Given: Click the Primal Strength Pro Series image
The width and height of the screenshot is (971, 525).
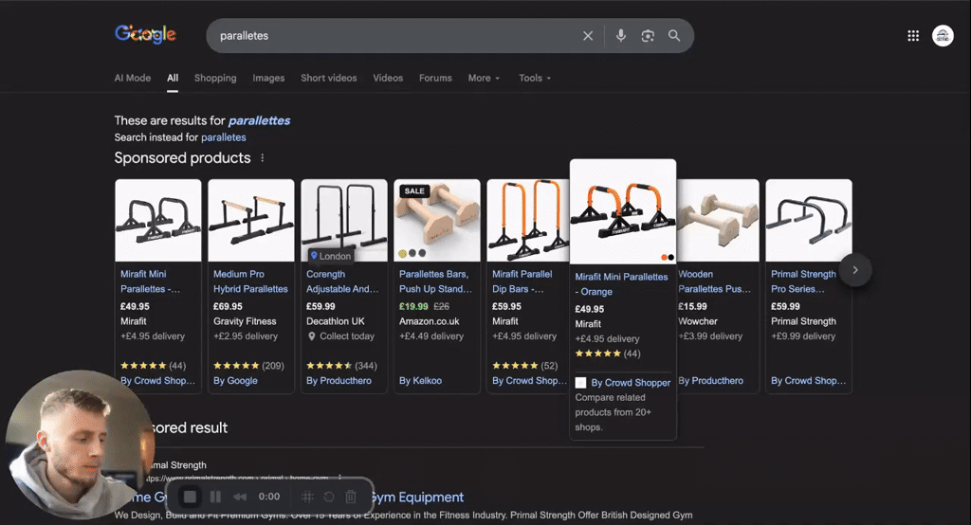Looking at the screenshot, I should (809, 221).
